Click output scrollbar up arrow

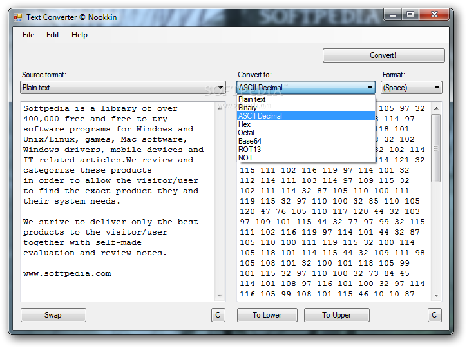click(x=436, y=108)
